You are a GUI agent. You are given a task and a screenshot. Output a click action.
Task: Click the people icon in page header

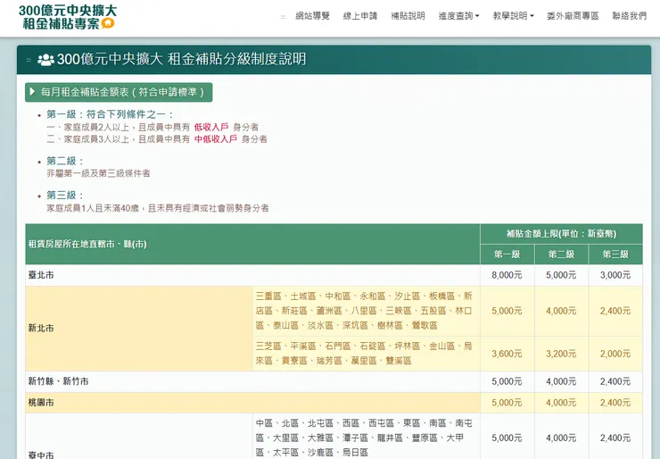tap(45, 60)
